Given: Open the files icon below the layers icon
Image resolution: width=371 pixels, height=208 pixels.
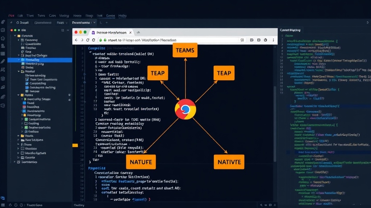Looking at the screenshot, I should tap(3, 30).
